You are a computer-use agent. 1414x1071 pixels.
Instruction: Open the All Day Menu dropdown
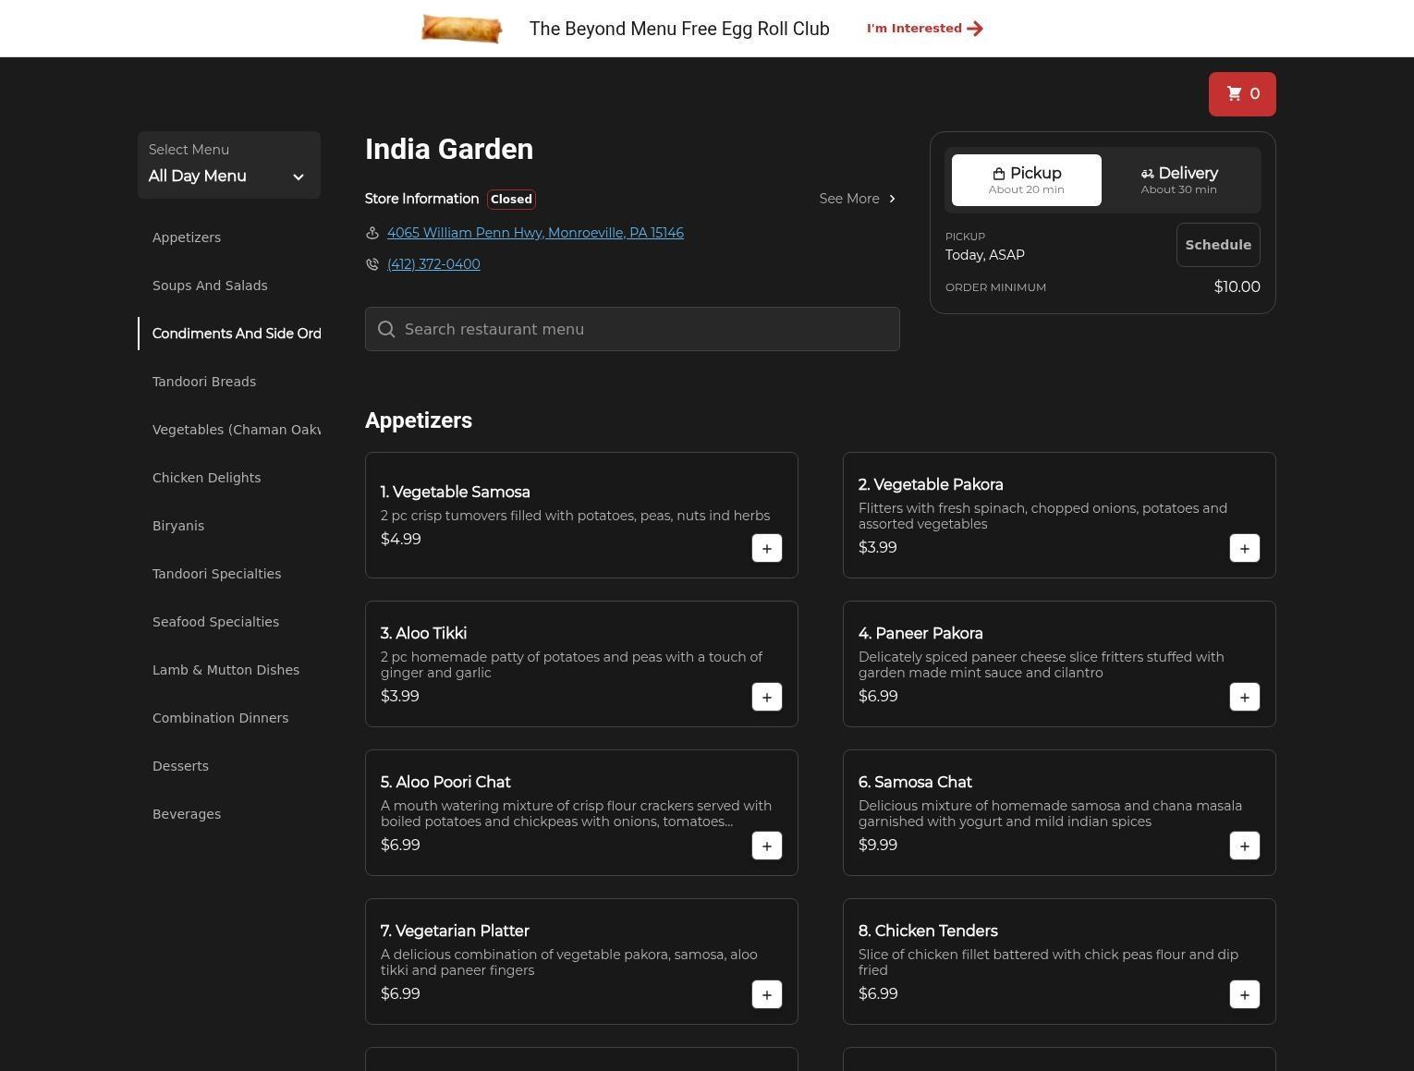click(228, 165)
